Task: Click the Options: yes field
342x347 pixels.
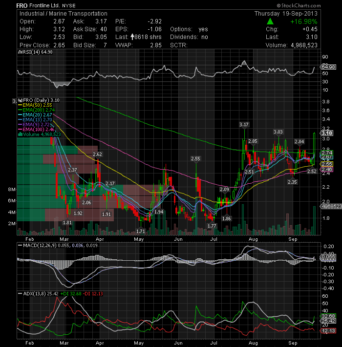Action: tap(189, 29)
